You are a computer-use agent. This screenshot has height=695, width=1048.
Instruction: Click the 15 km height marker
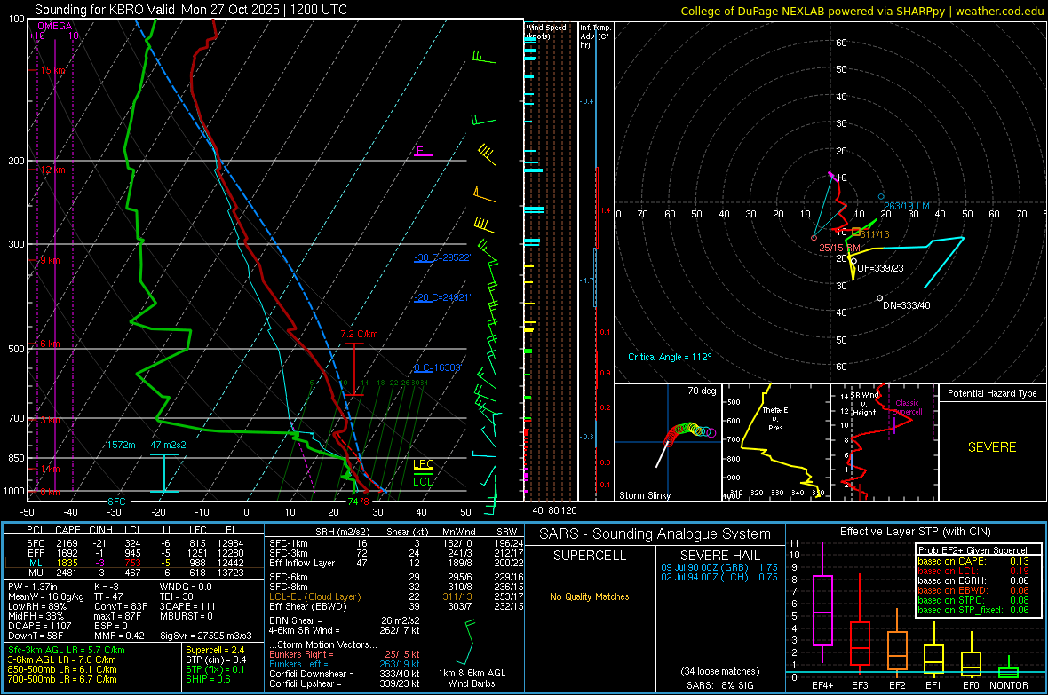(52, 70)
